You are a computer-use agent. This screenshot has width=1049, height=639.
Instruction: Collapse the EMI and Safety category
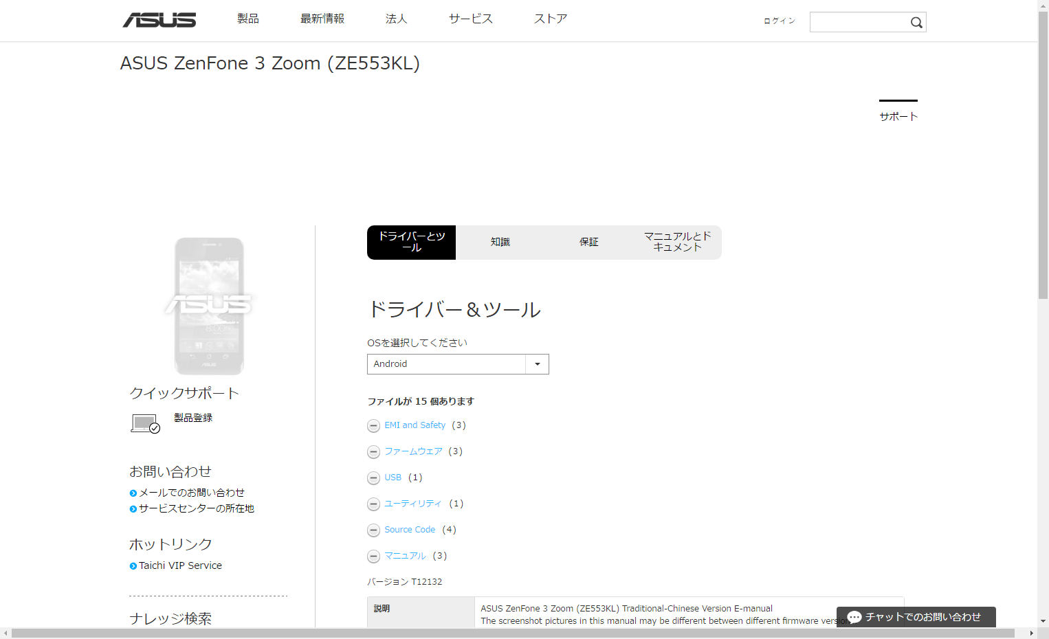point(373,426)
